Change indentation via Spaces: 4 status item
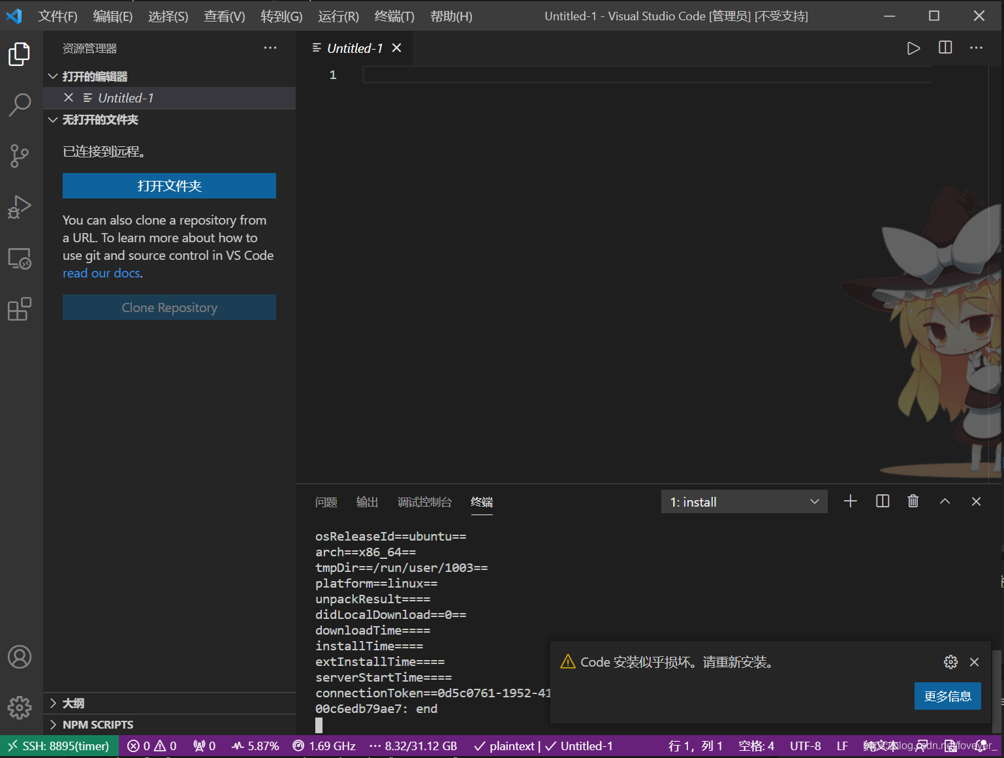 (x=756, y=746)
